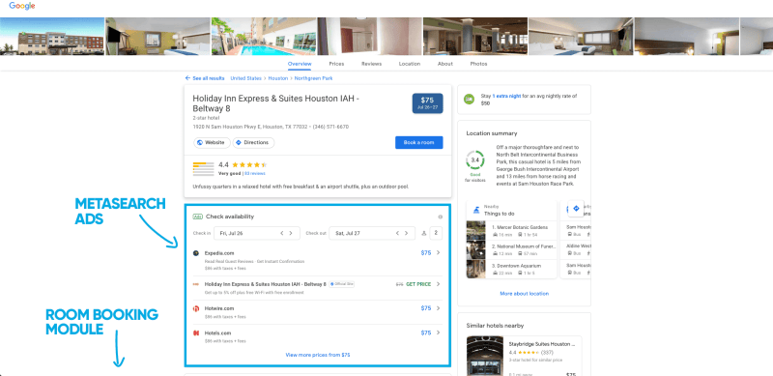Open the Location tab
The image size is (773, 376).
[410, 64]
